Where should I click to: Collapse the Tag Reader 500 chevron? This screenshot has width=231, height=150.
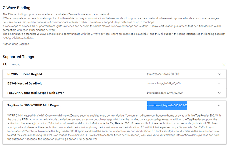219,105
